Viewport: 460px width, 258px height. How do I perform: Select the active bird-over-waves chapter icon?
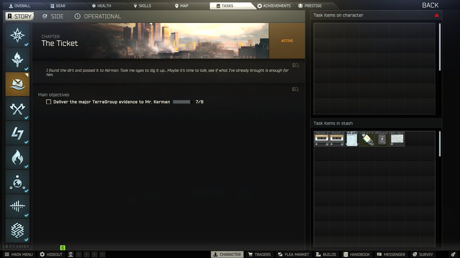17,84
